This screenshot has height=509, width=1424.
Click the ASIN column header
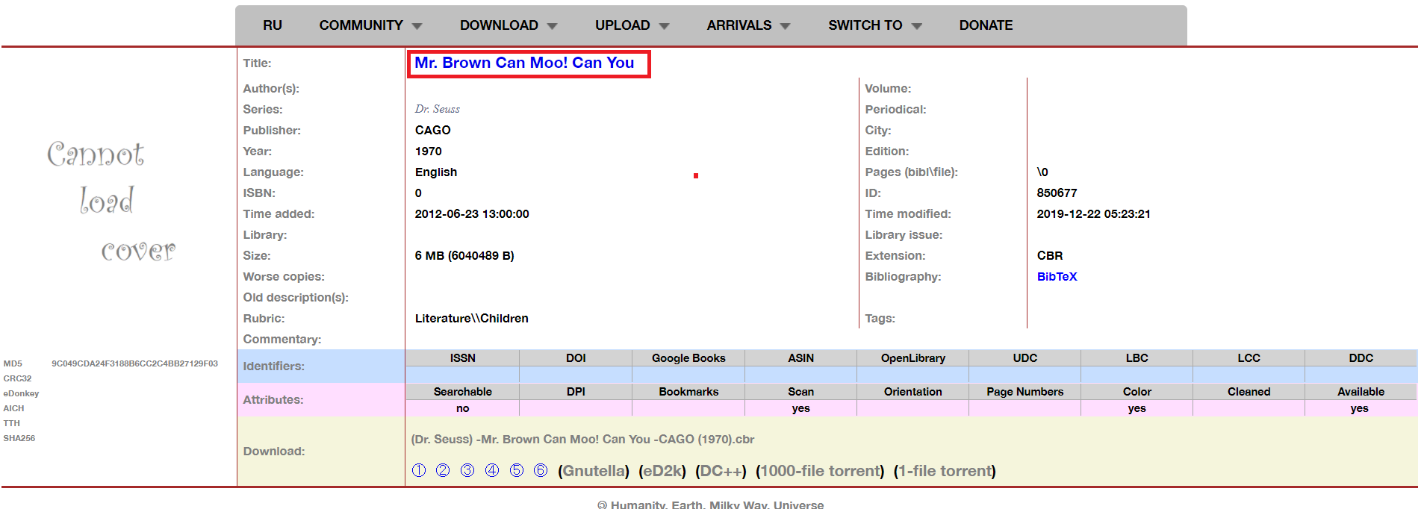tap(801, 358)
